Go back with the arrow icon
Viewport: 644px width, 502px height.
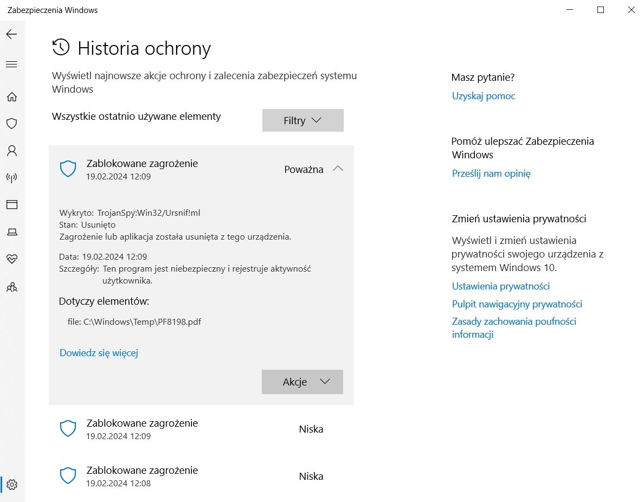tap(11, 34)
